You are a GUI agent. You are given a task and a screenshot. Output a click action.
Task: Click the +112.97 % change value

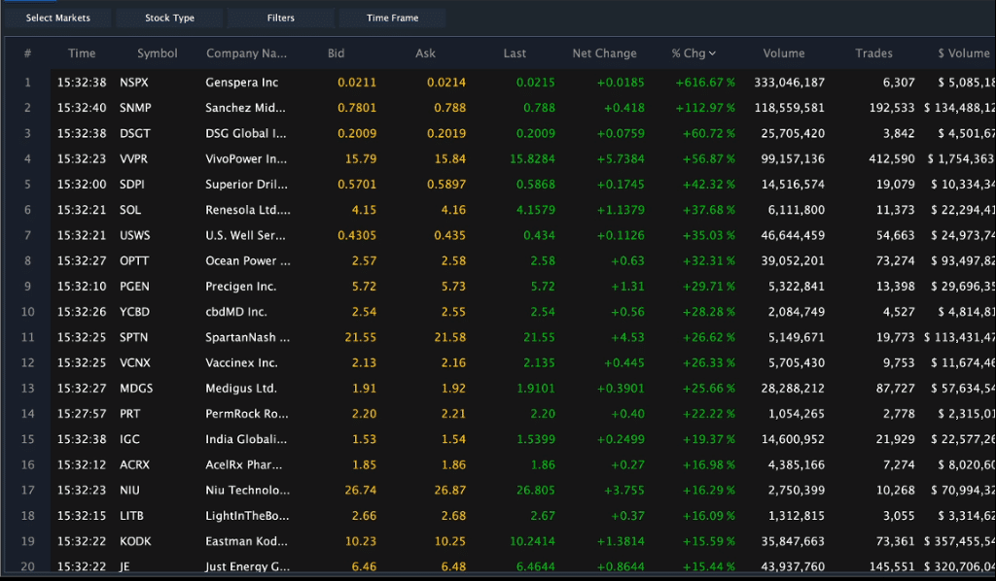click(x=705, y=108)
